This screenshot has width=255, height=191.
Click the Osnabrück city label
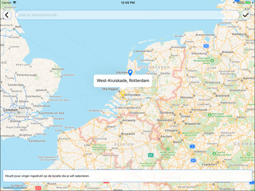(x=212, y=82)
